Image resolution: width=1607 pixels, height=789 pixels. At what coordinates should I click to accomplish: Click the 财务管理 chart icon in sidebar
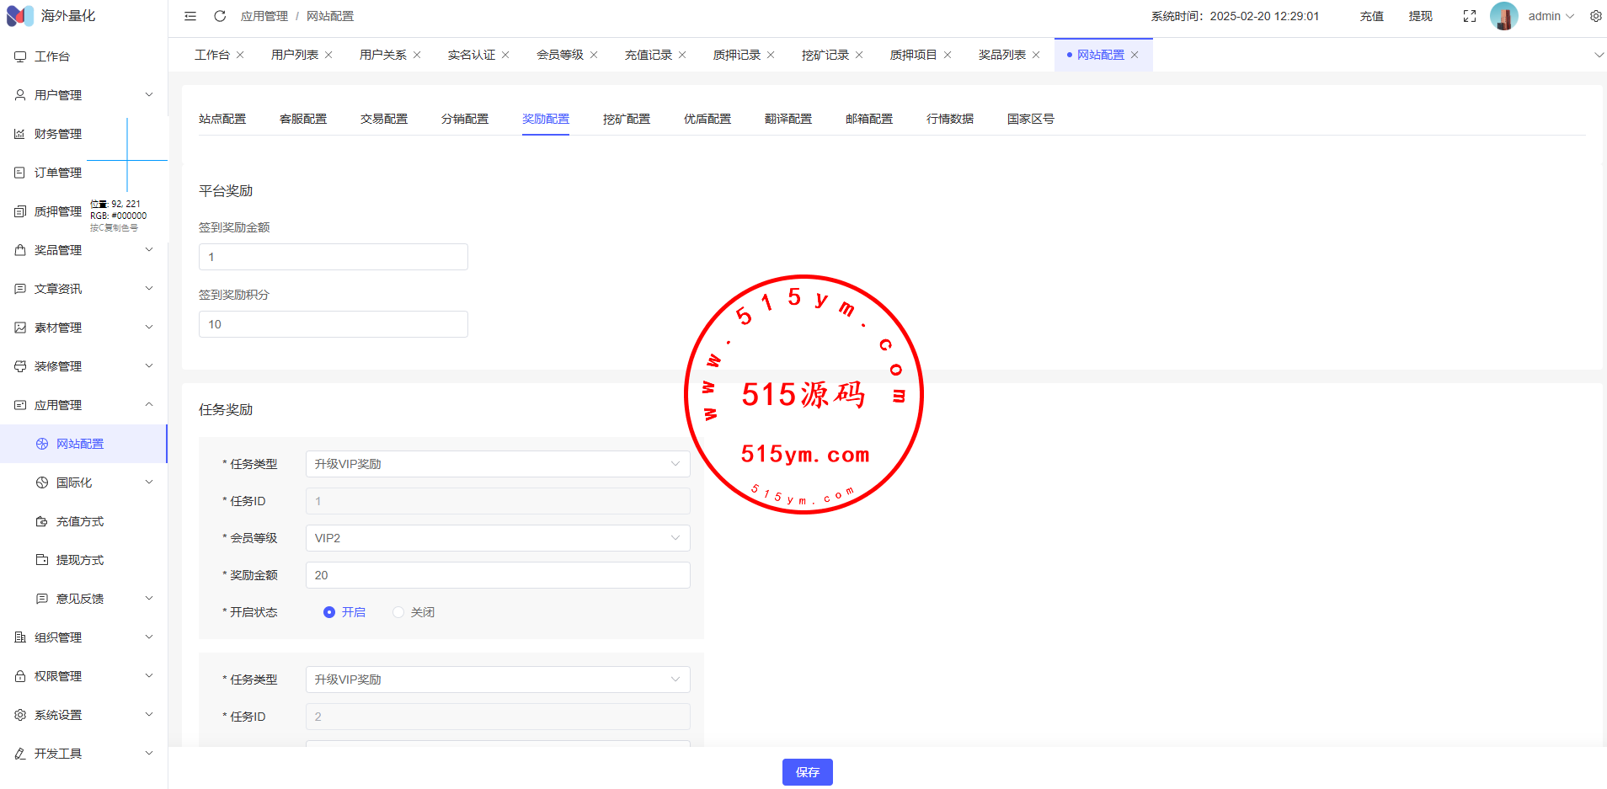[x=20, y=134]
